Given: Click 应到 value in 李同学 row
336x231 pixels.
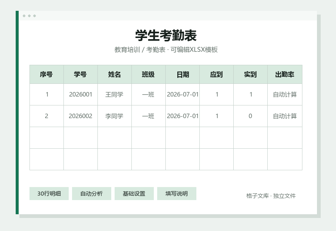Looking at the screenshot, I should pyautogui.click(x=217, y=116).
